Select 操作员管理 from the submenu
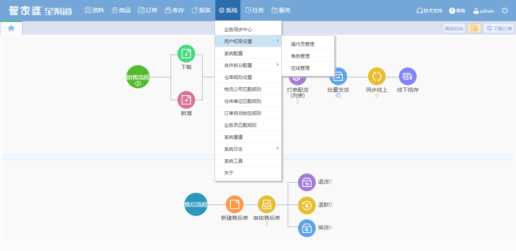Image resolution: width=516 pixels, height=251 pixels. (x=303, y=44)
